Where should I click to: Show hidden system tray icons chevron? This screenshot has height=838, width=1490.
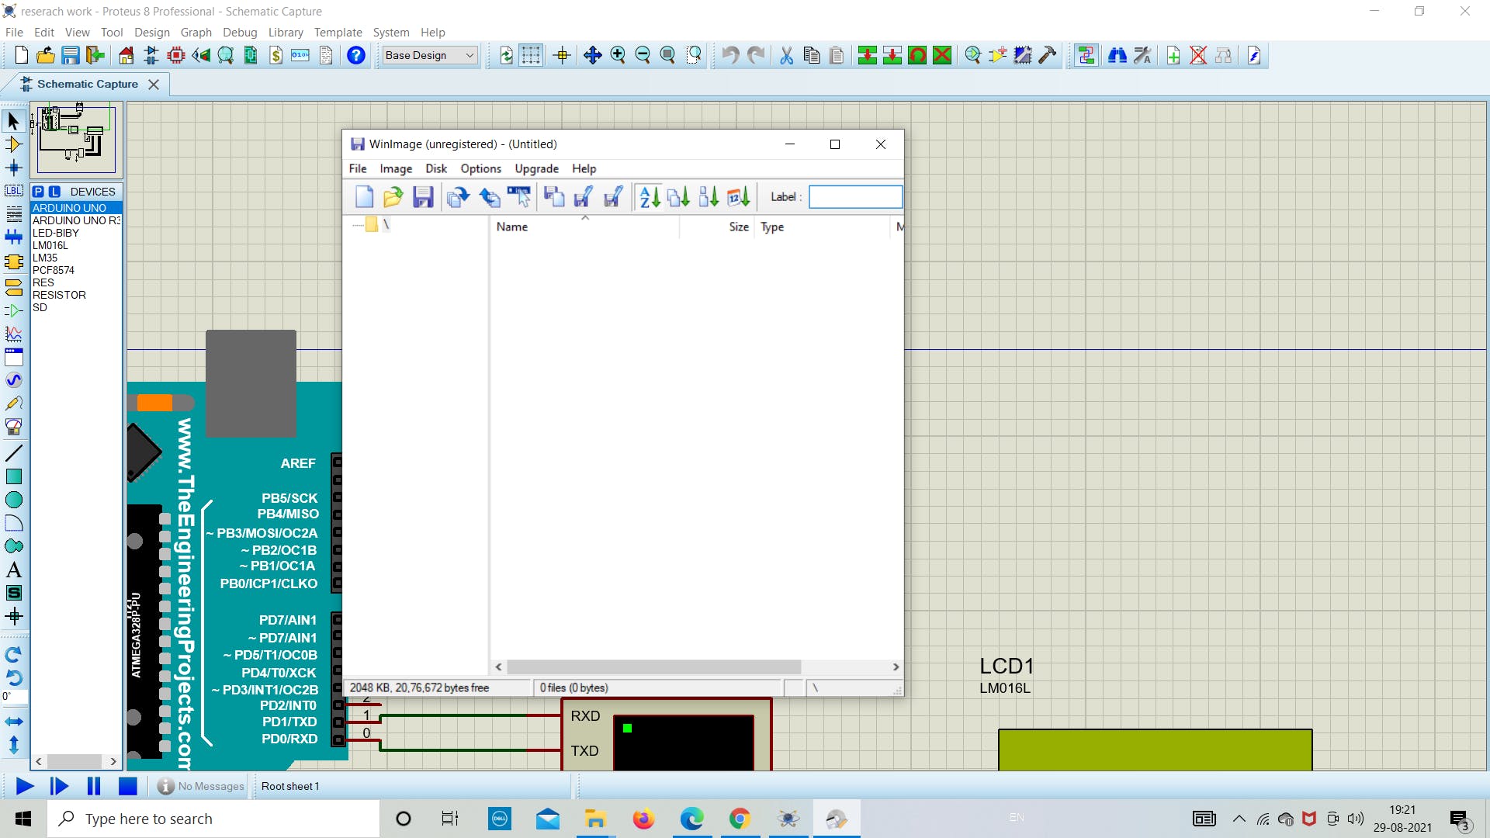click(1239, 819)
